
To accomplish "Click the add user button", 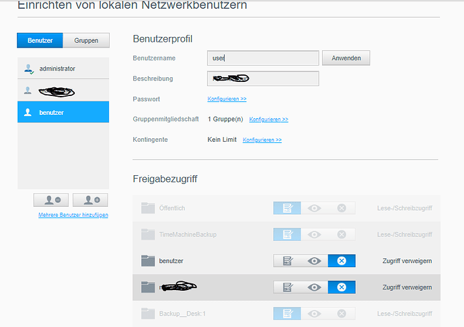I will tap(90, 200).
